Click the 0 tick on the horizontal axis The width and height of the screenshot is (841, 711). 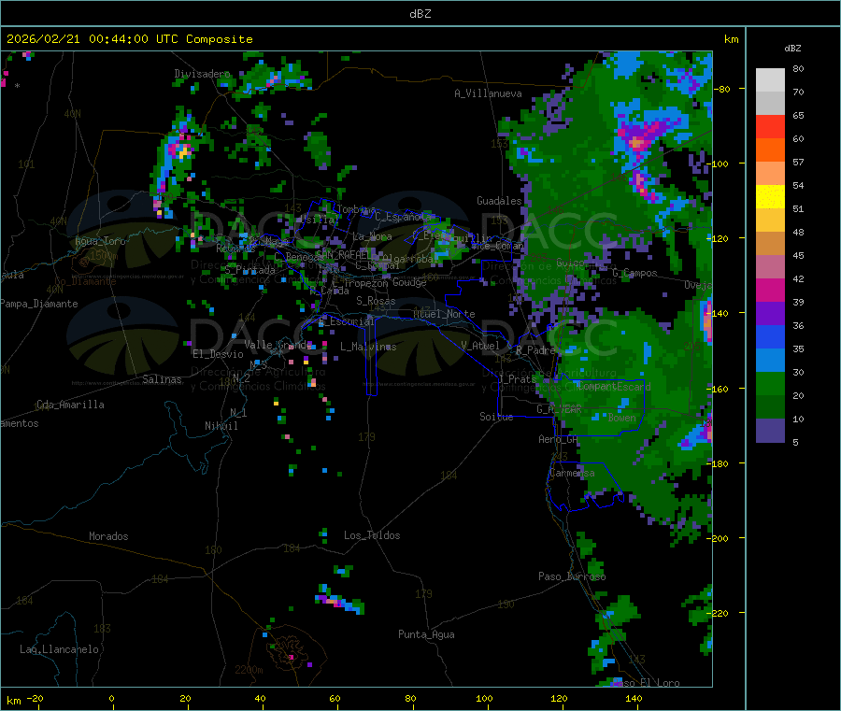(111, 698)
